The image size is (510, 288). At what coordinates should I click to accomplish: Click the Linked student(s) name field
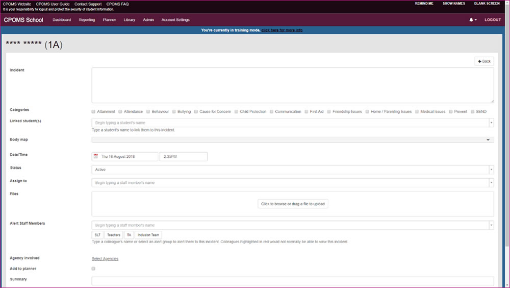pos(290,123)
